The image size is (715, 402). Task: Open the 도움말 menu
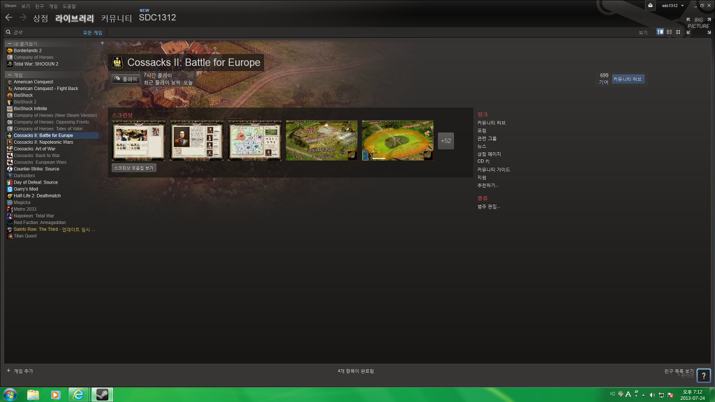pos(69,6)
